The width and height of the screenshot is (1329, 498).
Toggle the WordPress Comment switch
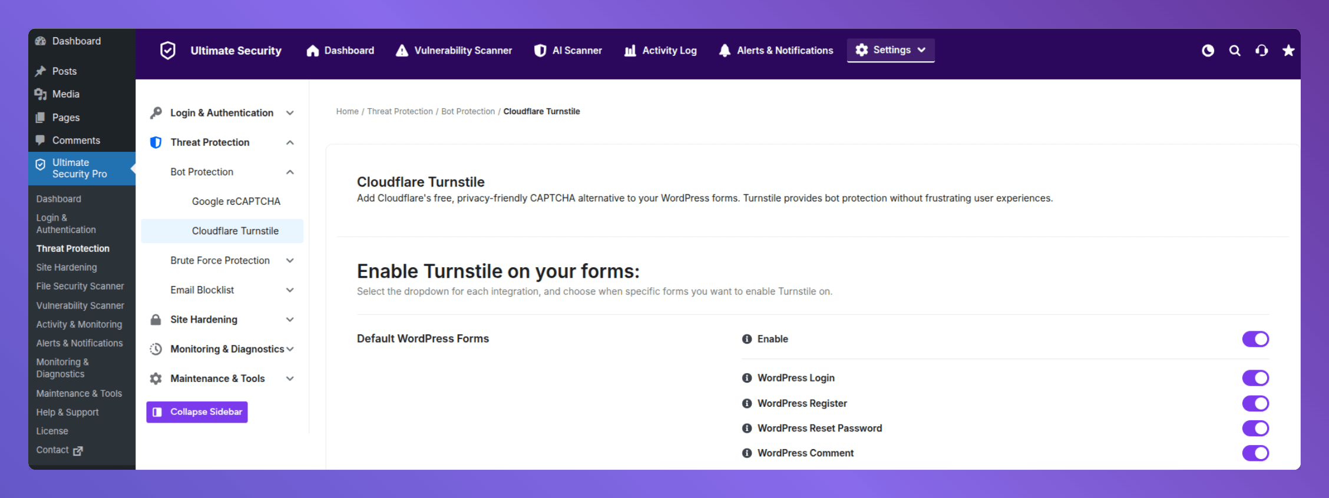click(1255, 453)
